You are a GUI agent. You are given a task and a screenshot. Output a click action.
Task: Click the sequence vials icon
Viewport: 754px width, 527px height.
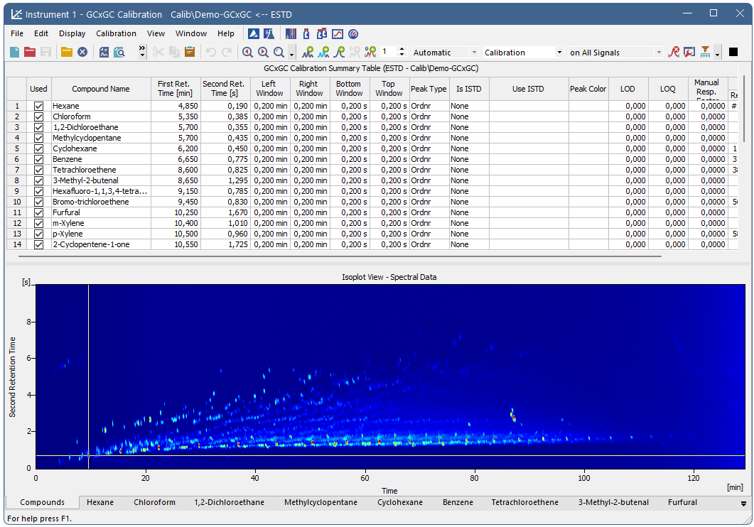coord(322,33)
